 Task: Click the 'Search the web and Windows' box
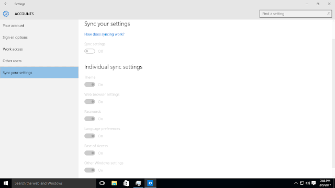54,183
